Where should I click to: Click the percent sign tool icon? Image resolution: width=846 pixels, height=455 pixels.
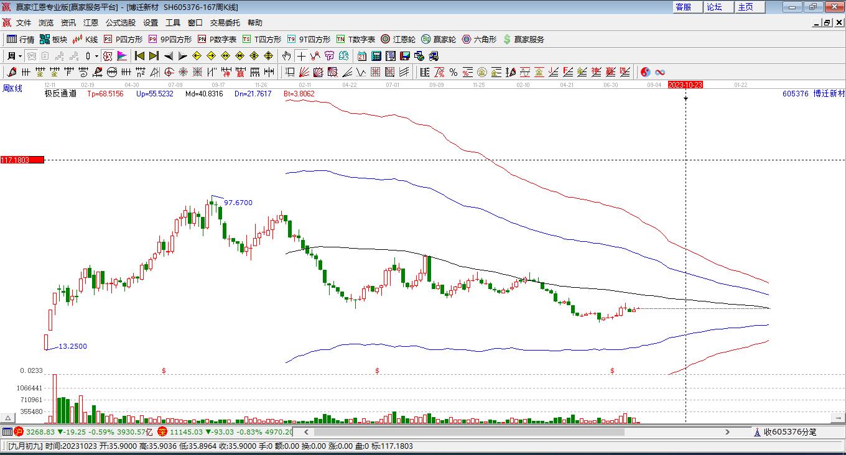click(453, 72)
